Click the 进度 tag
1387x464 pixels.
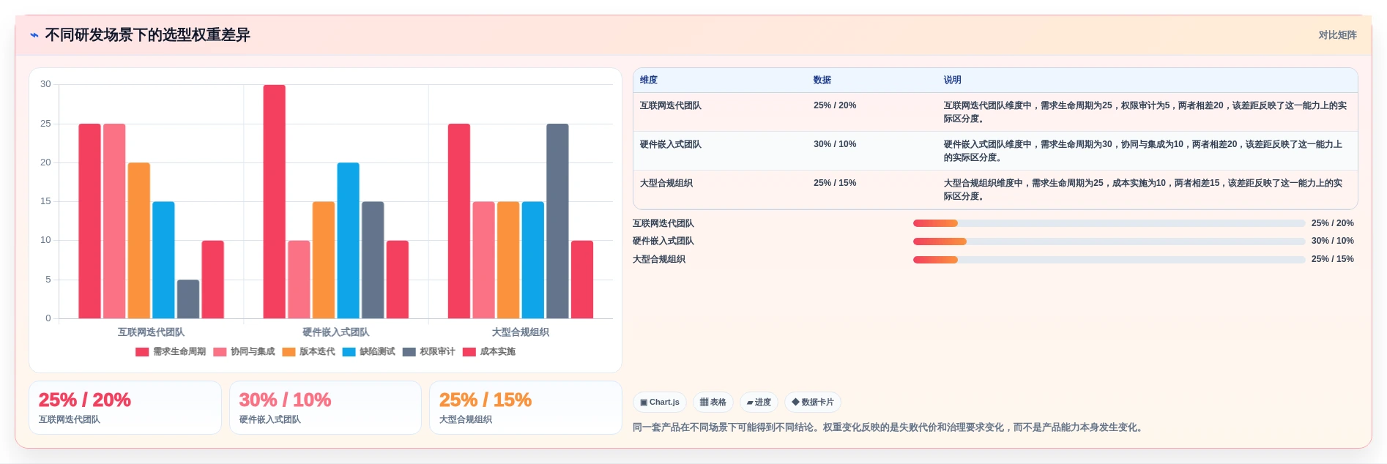coord(759,403)
